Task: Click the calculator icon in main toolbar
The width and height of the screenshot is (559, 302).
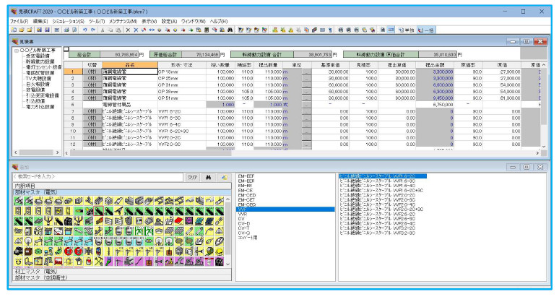Action: pyautogui.click(x=207, y=30)
